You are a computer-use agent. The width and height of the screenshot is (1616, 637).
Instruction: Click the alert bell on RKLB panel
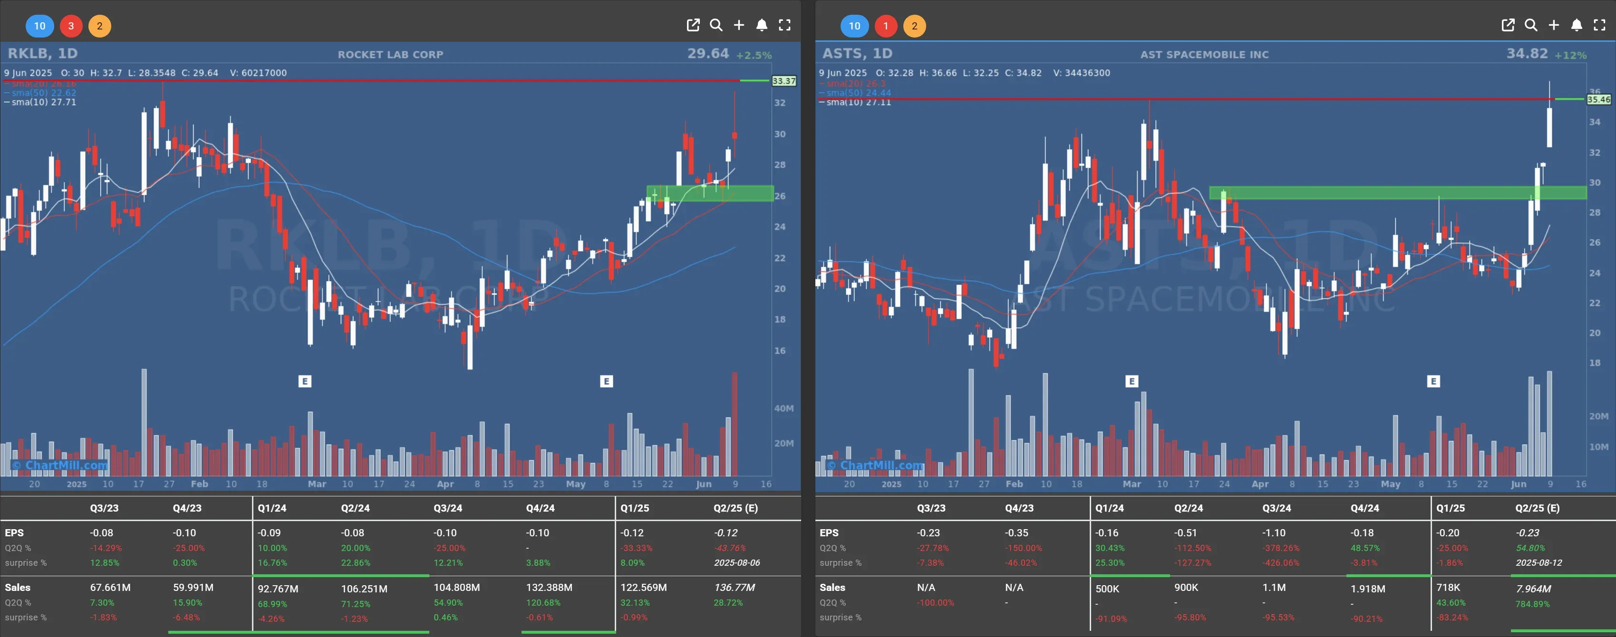762,25
